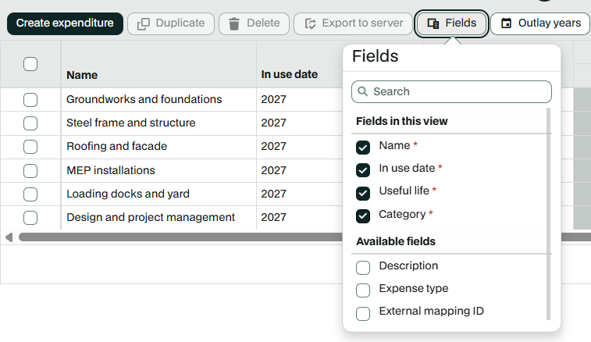The image size is (591, 342).
Task: Click the Export to server button
Action: tap(353, 23)
